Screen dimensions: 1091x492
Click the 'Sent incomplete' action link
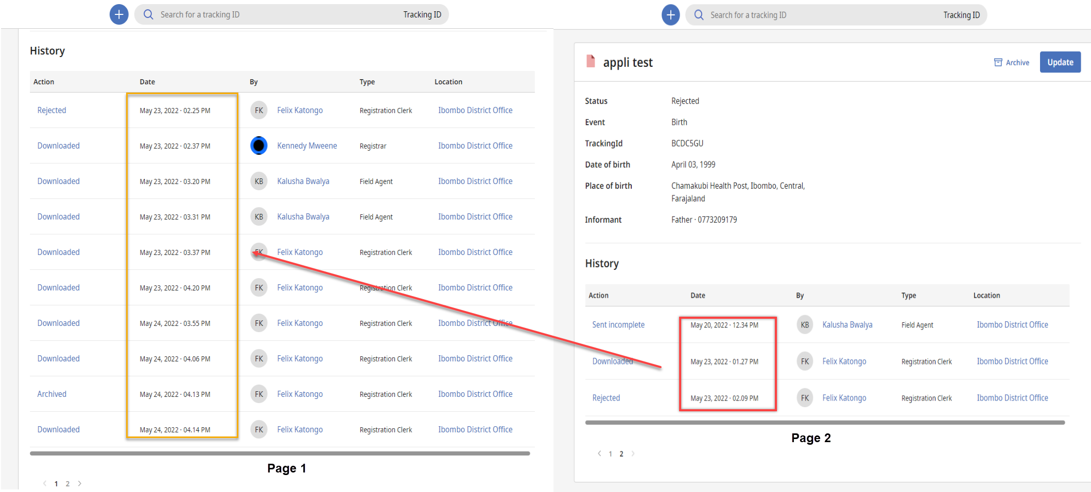point(618,324)
